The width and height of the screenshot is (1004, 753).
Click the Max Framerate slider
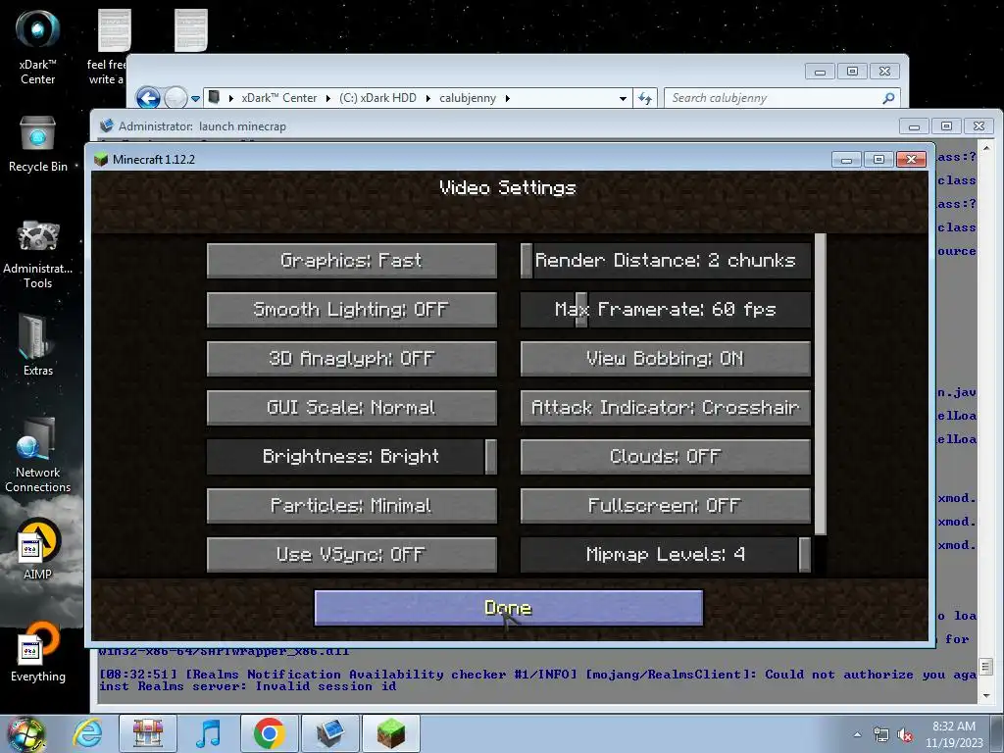pyautogui.click(x=666, y=309)
